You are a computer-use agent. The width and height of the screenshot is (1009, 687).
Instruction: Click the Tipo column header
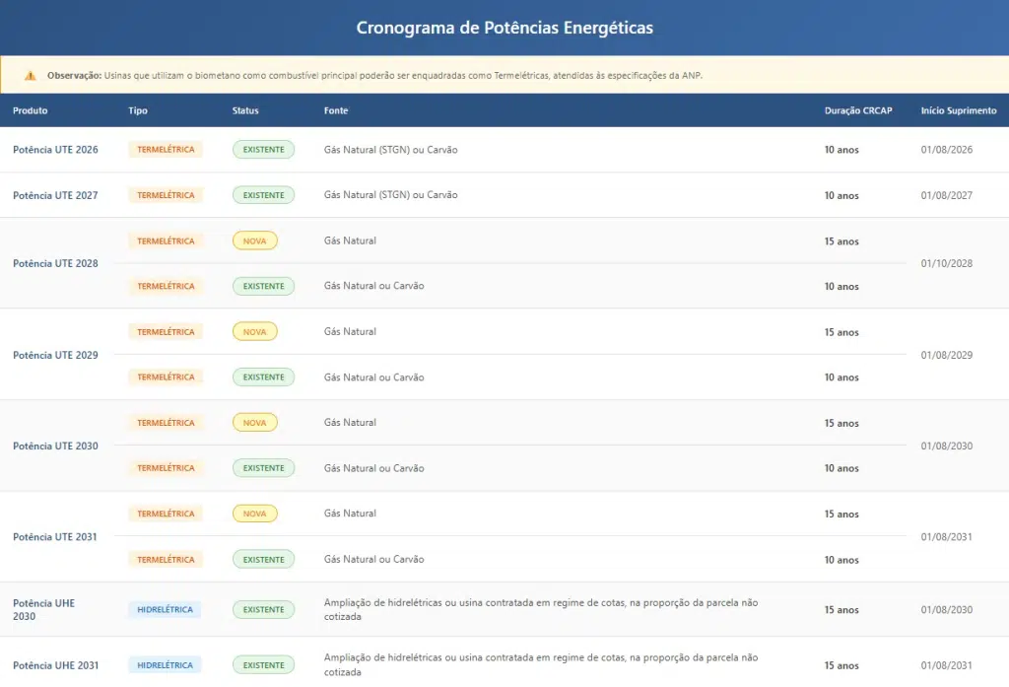tap(138, 110)
